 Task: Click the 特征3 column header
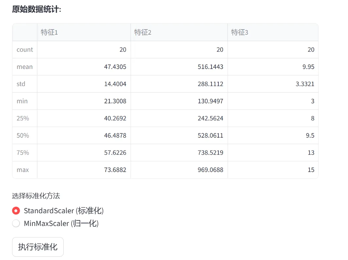point(273,32)
